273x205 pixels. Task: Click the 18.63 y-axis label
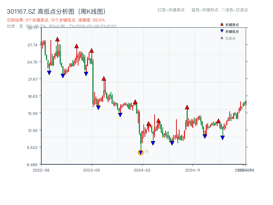click(33, 96)
